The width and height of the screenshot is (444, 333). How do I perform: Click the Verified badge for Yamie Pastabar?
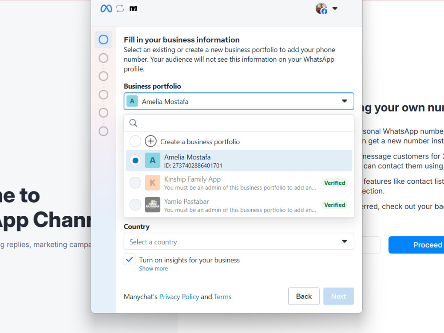click(335, 205)
